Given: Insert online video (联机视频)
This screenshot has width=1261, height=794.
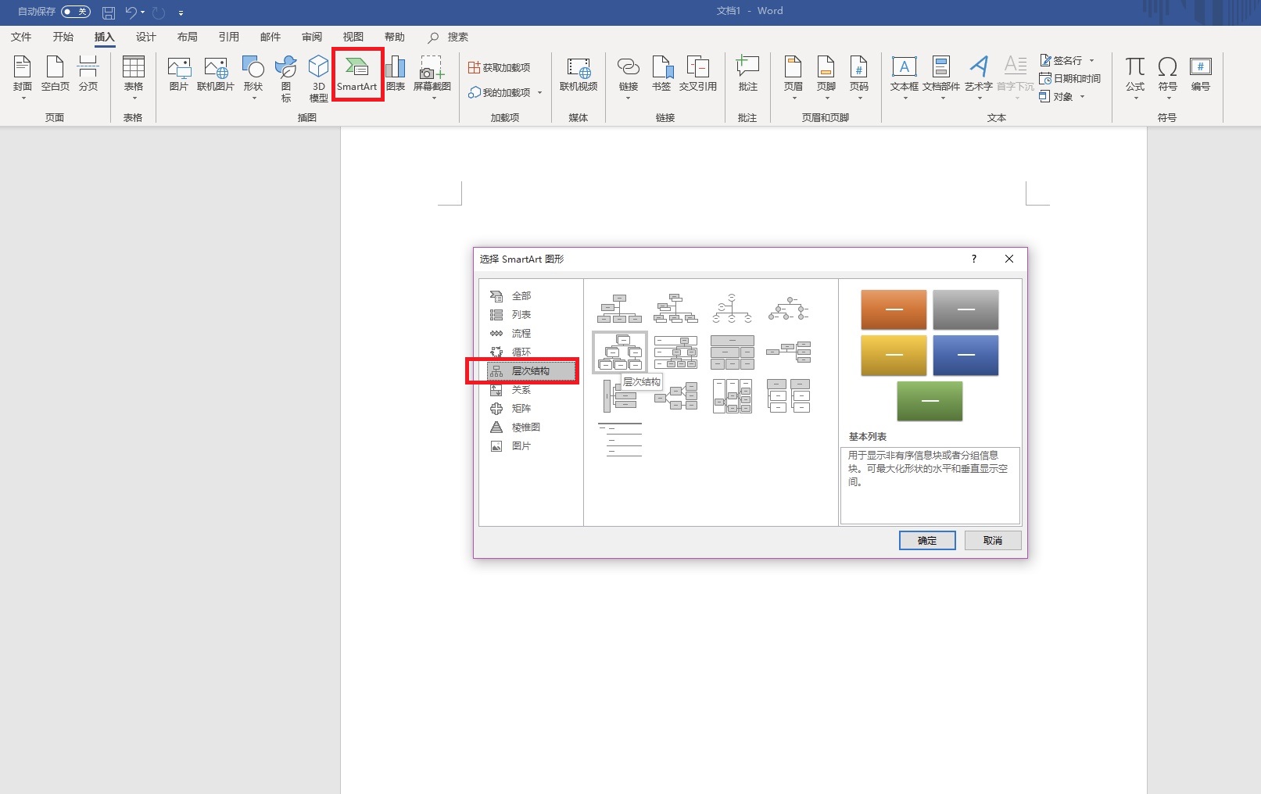Looking at the screenshot, I should click(x=579, y=75).
